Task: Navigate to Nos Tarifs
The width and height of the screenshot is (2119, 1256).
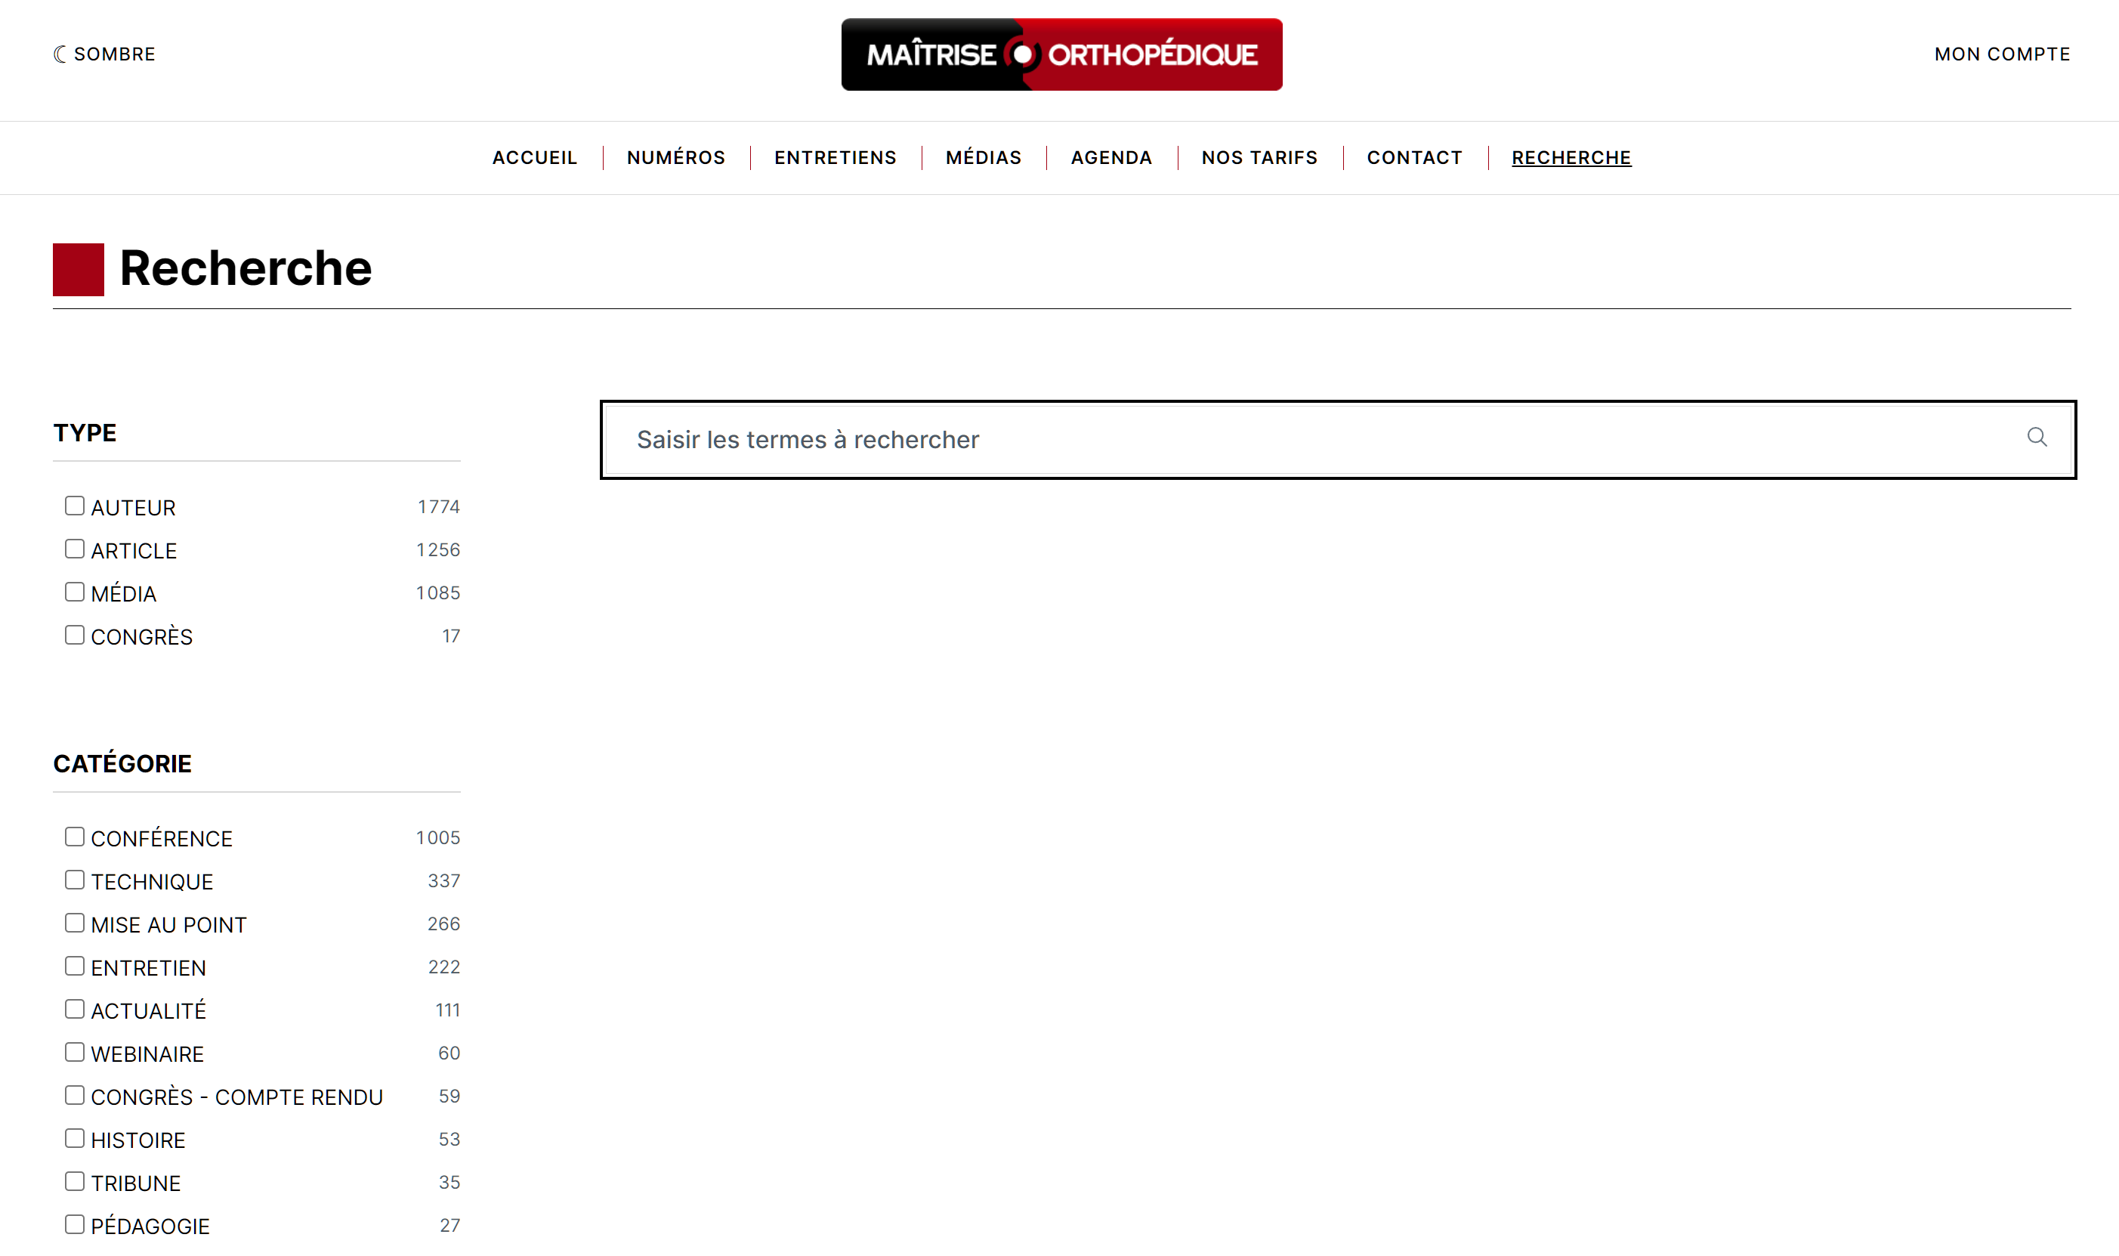Action: [x=1259, y=157]
